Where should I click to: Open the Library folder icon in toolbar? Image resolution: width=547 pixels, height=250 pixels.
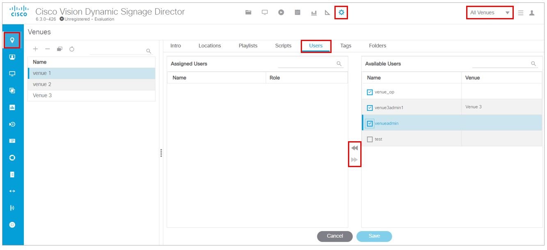[248, 12]
